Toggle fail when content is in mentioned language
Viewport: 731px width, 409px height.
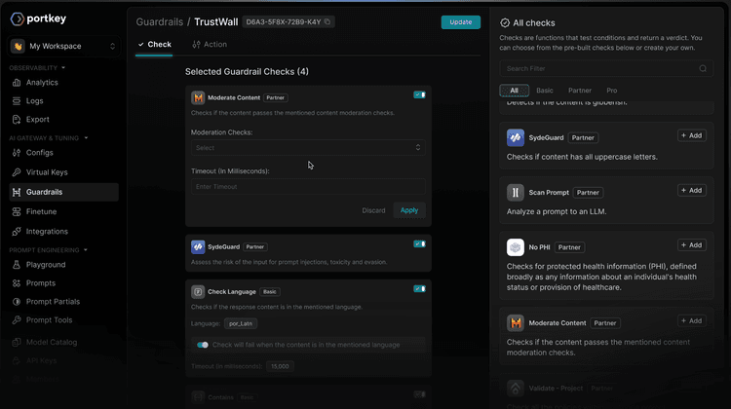[203, 345]
